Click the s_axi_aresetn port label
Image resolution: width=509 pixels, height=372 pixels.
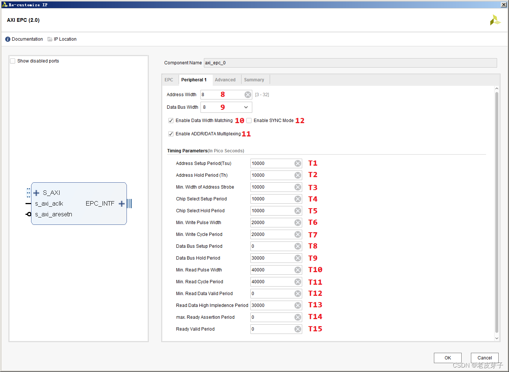(x=54, y=214)
